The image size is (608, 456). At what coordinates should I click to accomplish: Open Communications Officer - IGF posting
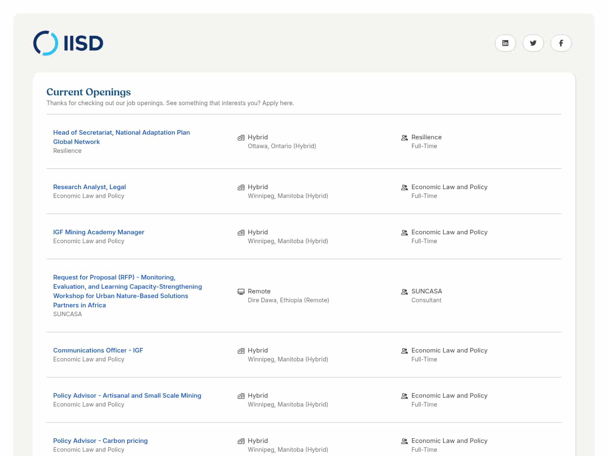(x=98, y=350)
